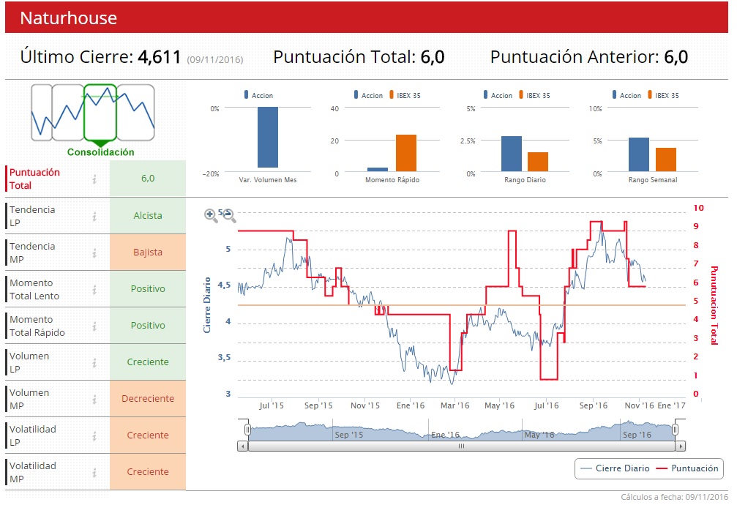Click the Decreciente value cell
Image resolution: width=737 pixels, height=505 pixels.
[148, 399]
